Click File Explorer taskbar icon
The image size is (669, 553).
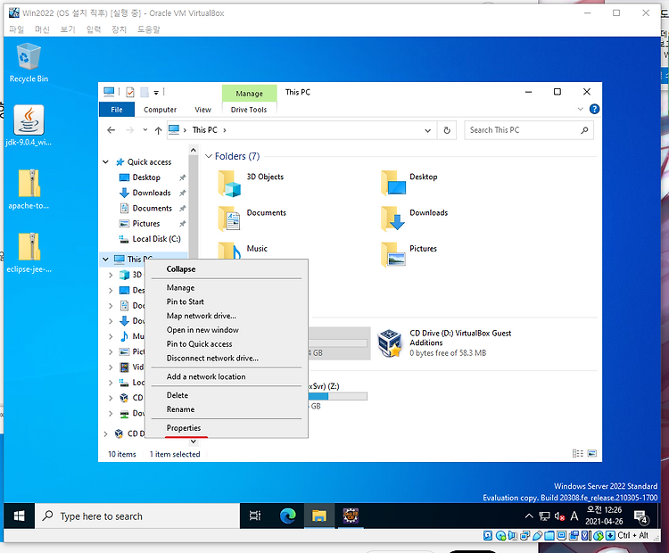click(319, 516)
